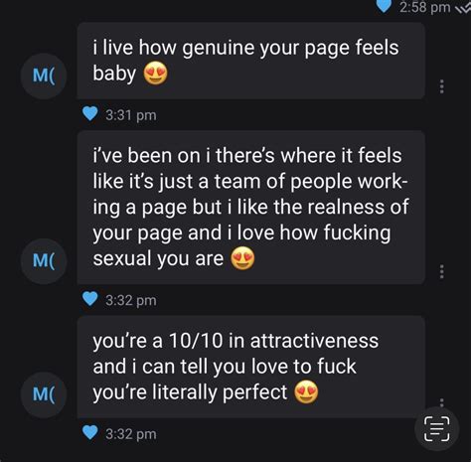
Task: Click the heart-eyes emoji after 'baby'
Action: (155, 74)
